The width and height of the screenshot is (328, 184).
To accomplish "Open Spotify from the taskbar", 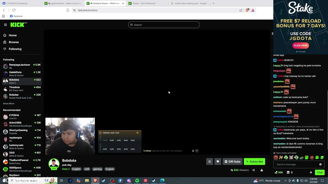I will 137,181.
